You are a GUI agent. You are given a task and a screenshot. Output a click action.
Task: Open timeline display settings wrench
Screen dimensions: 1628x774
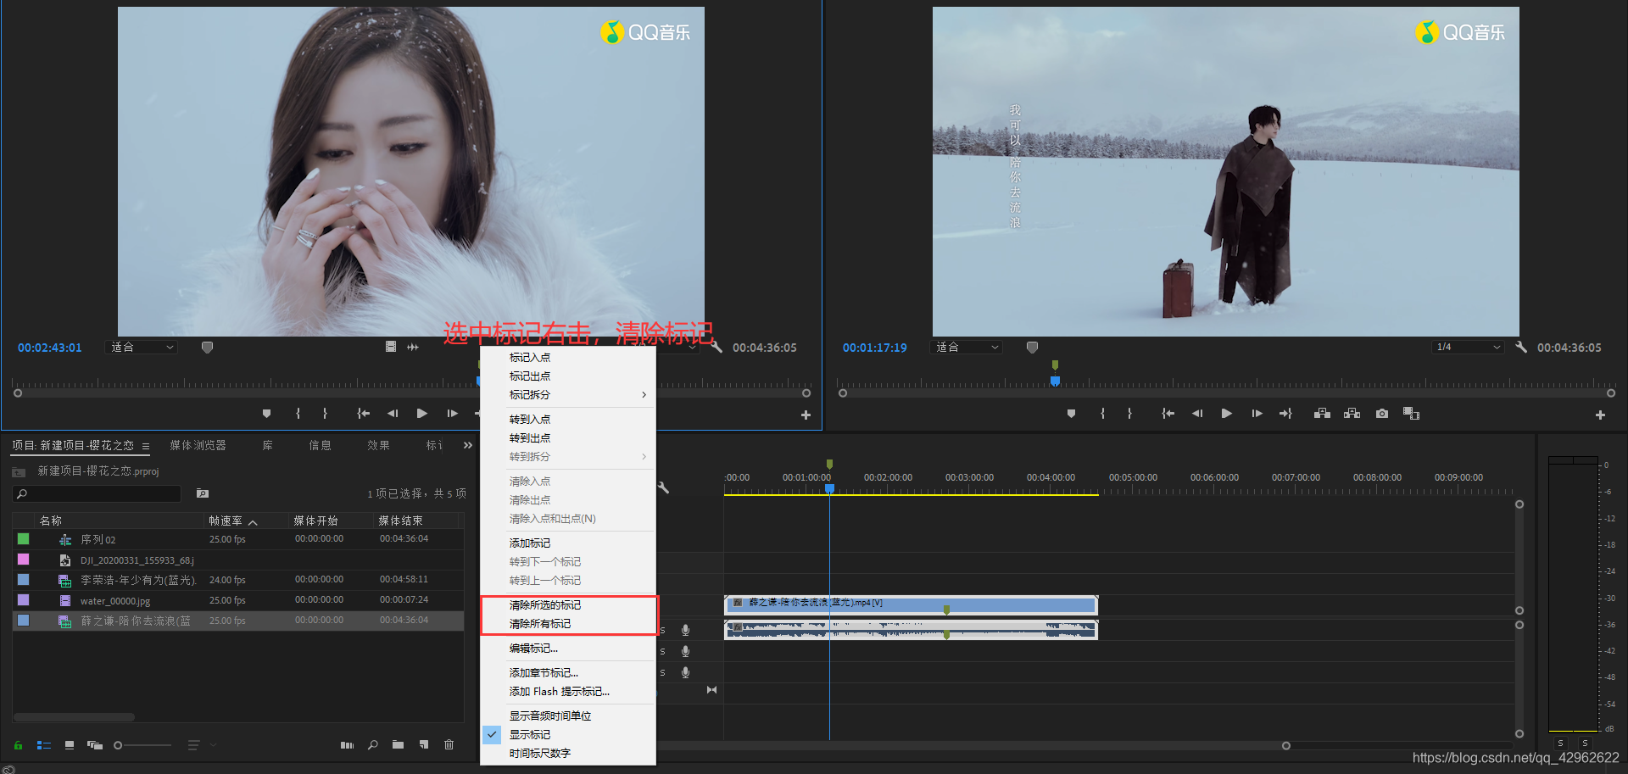click(663, 487)
